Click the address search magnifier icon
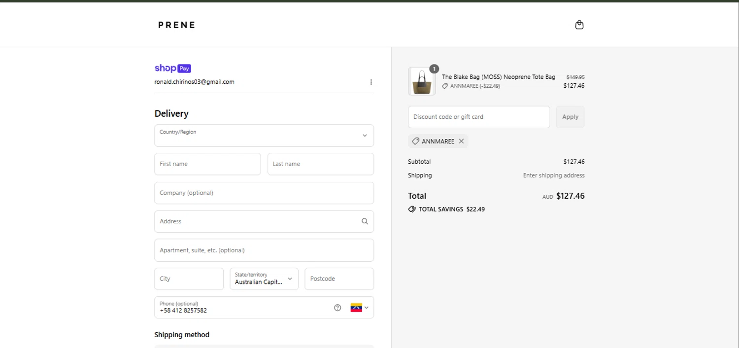 tap(365, 221)
